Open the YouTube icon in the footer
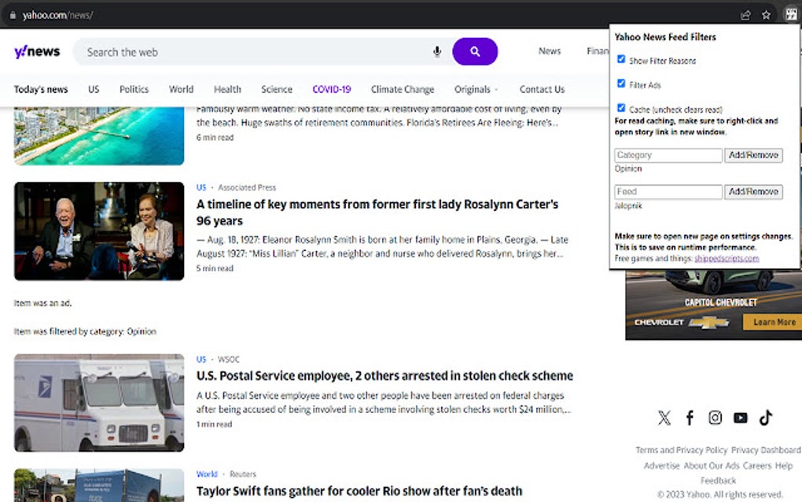The image size is (802, 502). pyautogui.click(x=740, y=418)
